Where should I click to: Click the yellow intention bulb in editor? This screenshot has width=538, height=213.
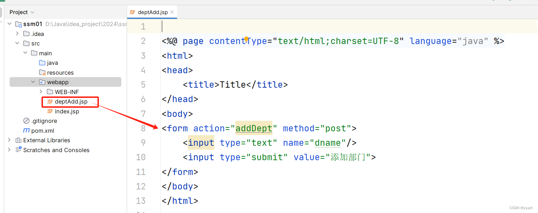246,39
